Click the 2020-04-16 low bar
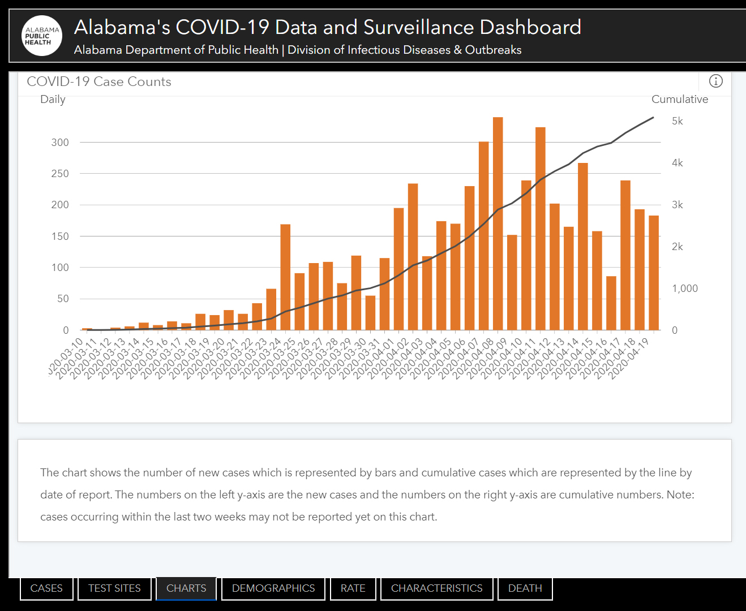Screen dimensions: 746x611 coord(611,303)
